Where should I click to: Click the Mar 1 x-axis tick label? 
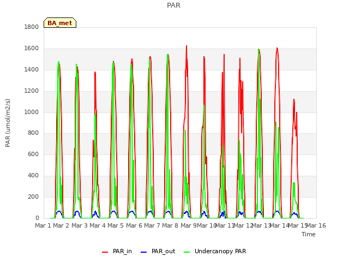pos(43,225)
